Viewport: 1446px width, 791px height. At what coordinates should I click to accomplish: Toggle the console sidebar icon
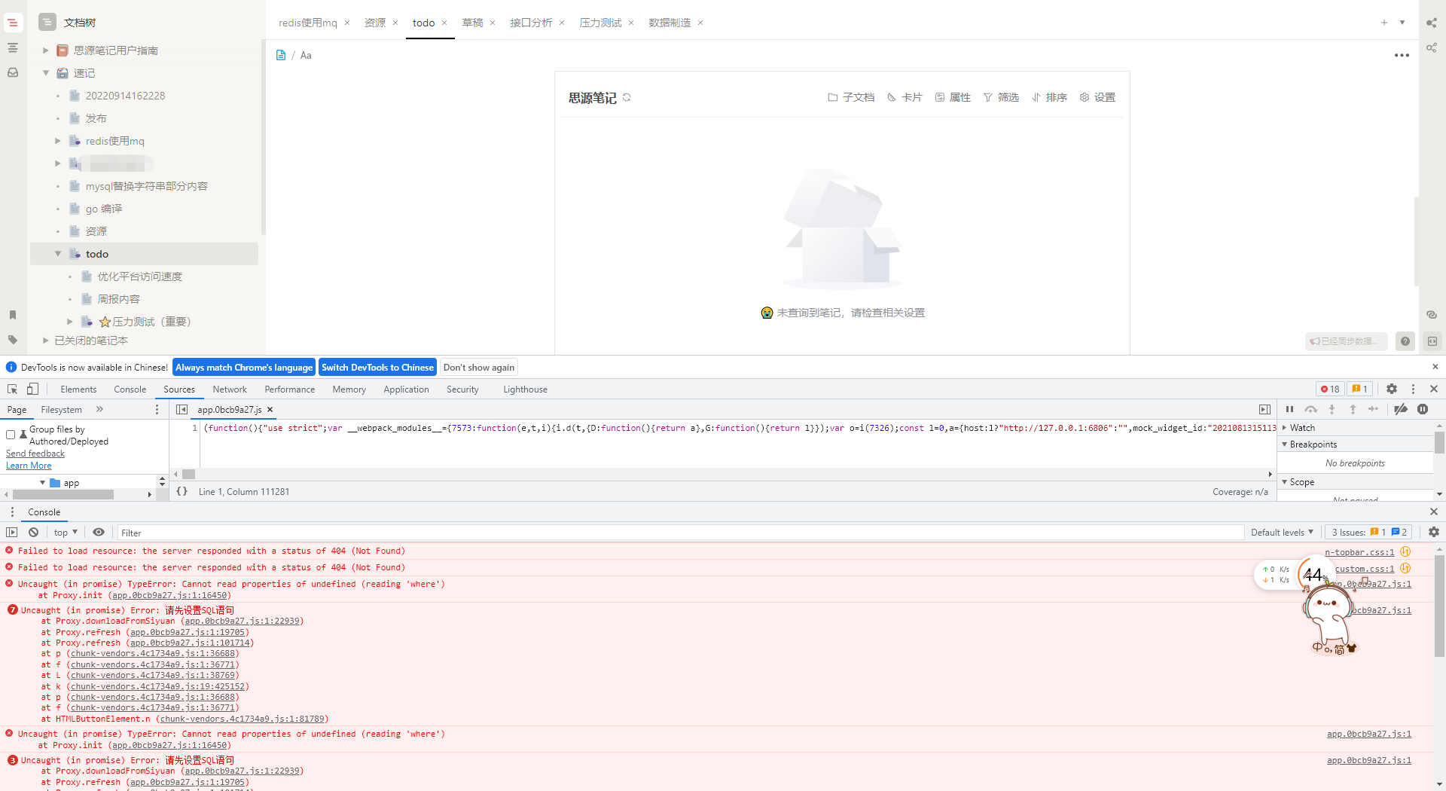pyautogui.click(x=12, y=532)
